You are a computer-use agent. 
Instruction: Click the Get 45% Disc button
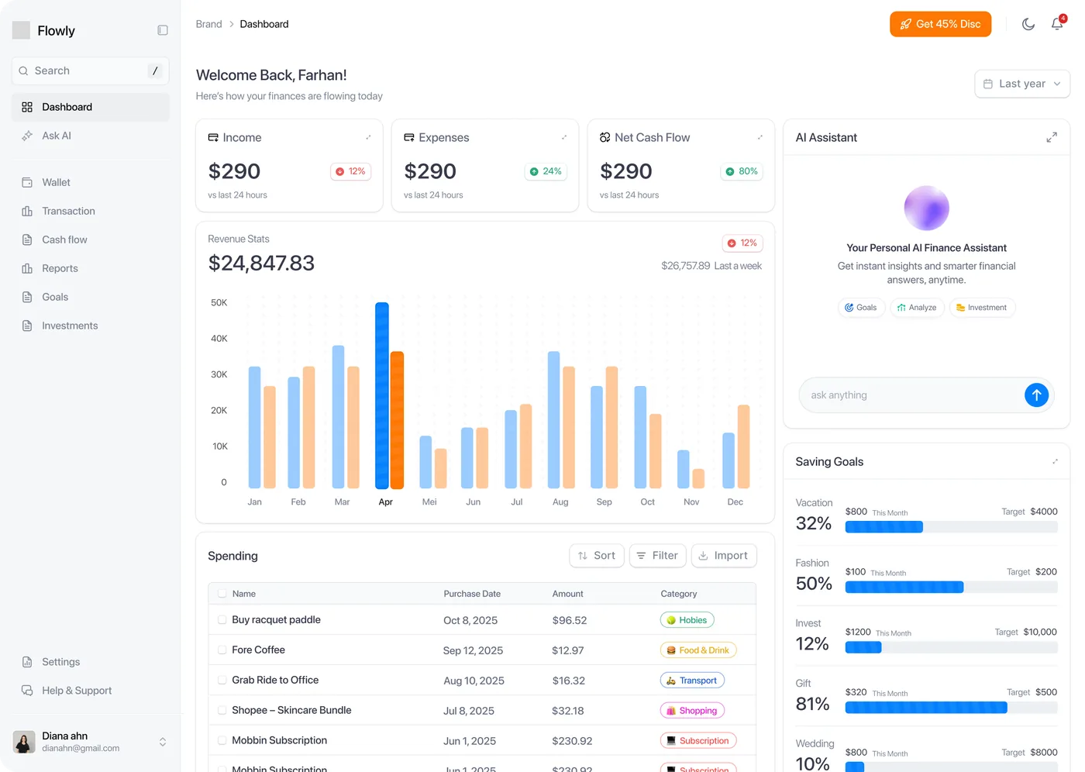pyautogui.click(x=940, y=24)
